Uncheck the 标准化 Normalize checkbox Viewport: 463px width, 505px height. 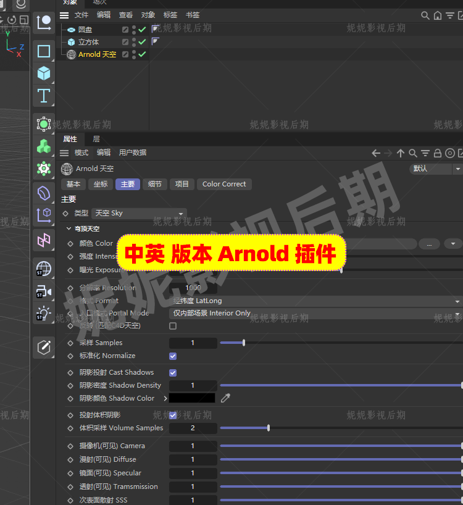(x=173, y=356)
